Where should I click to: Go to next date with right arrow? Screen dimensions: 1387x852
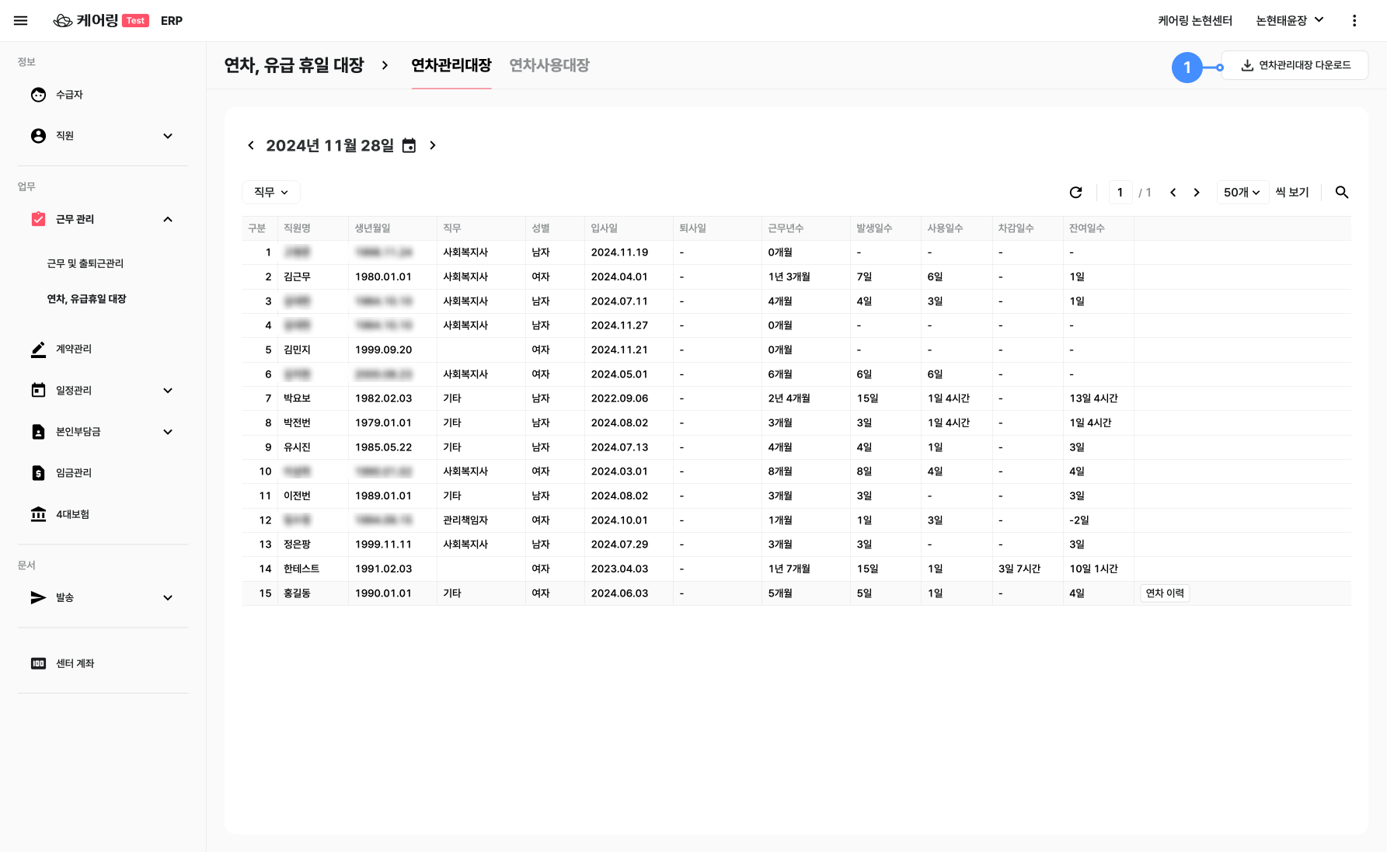point(433,146)
